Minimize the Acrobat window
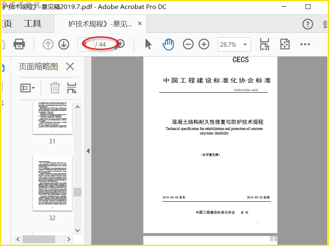329x246 pixels. point(284,7)
